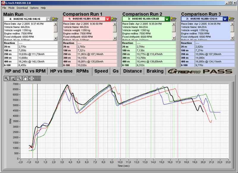The height and width of the screenshot is (173, 238).
Task: Click Comparison Run 3 value 16,880s @ 134,11km/h
Action: pyautogui.click(x=215, y=62)
